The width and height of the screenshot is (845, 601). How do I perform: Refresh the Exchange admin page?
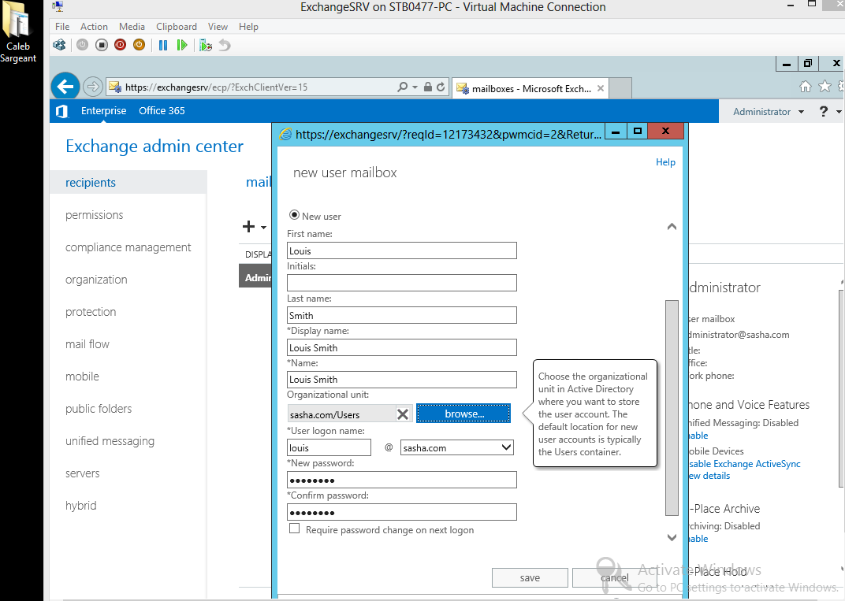click(441, 87)
